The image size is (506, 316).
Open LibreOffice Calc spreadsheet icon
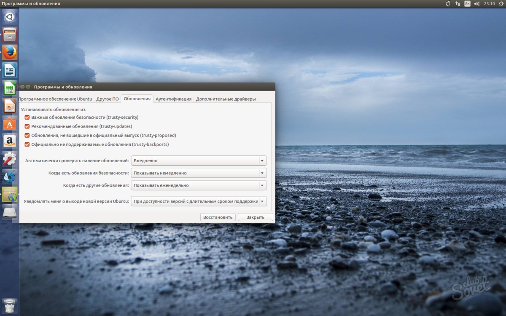pyautogui.click(x=9, y=88)
